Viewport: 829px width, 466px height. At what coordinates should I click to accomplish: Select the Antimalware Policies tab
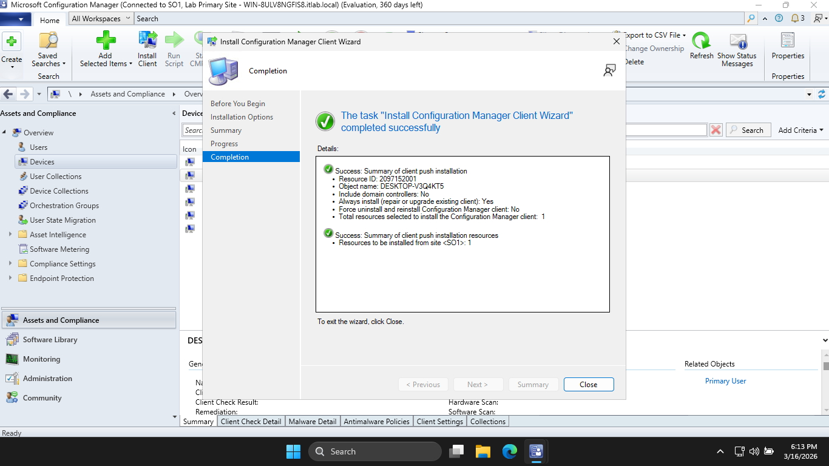click(x=376, y=421)
